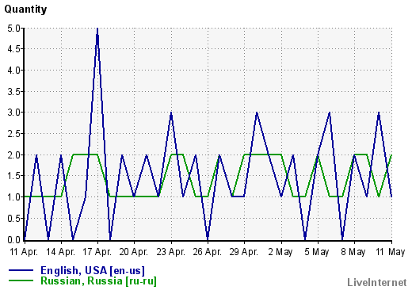Select the 26 Apr. x-axis label
The width and height of the screenshot is (412, 290).
(207, 252)
